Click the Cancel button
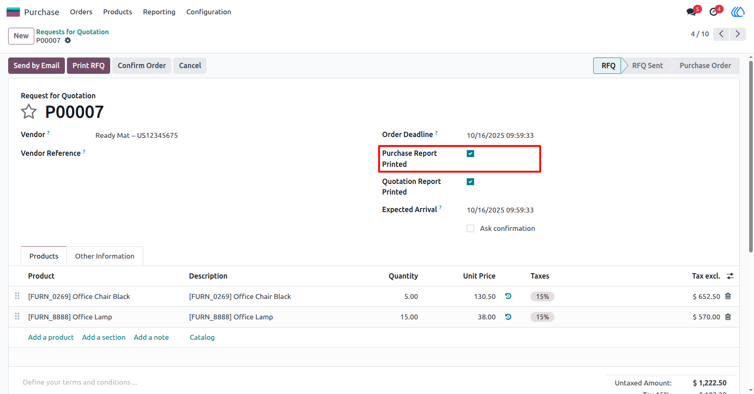The height and width of the screenshot is (394, 754). (x=190, y=66)
